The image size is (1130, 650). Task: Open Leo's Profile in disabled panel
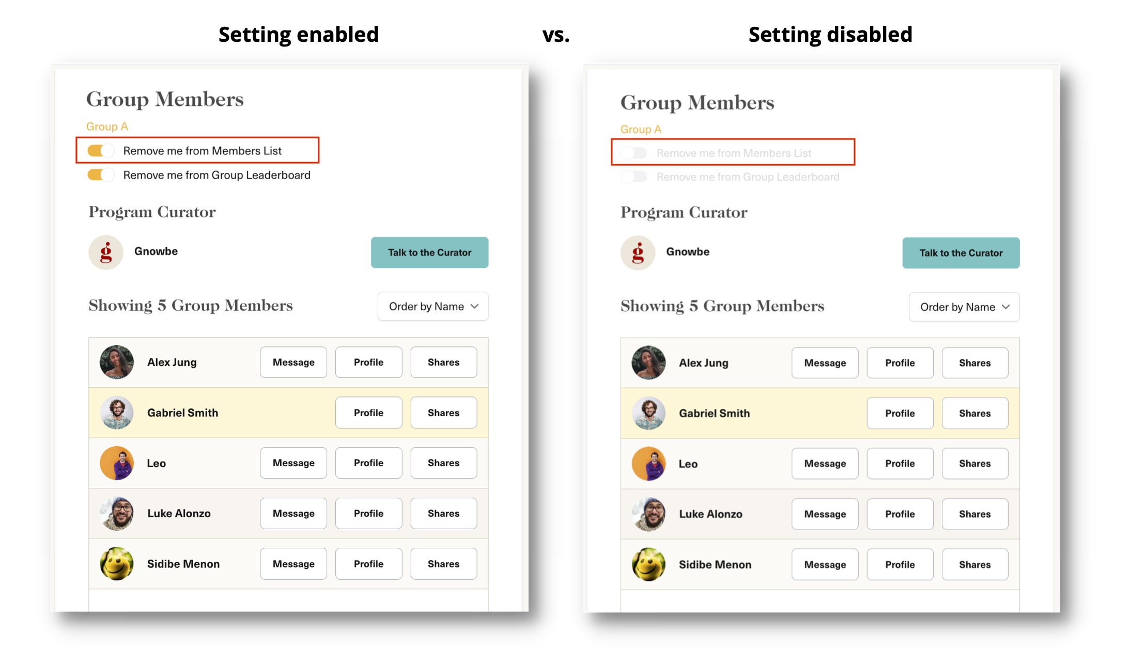900,464
